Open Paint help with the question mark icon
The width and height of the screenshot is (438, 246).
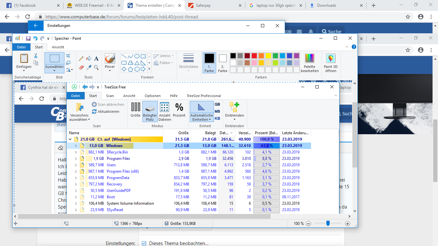pos(354,47)
